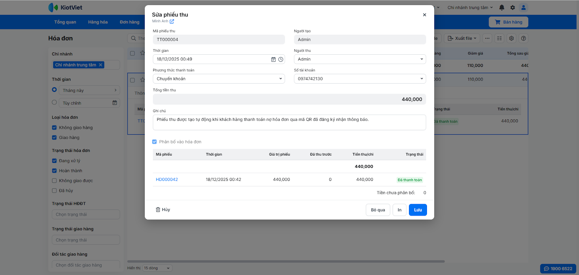The image size is (579, 275).
Task: Enable the Đã hủy status checkbox
Action: click(x=54, y=191)
